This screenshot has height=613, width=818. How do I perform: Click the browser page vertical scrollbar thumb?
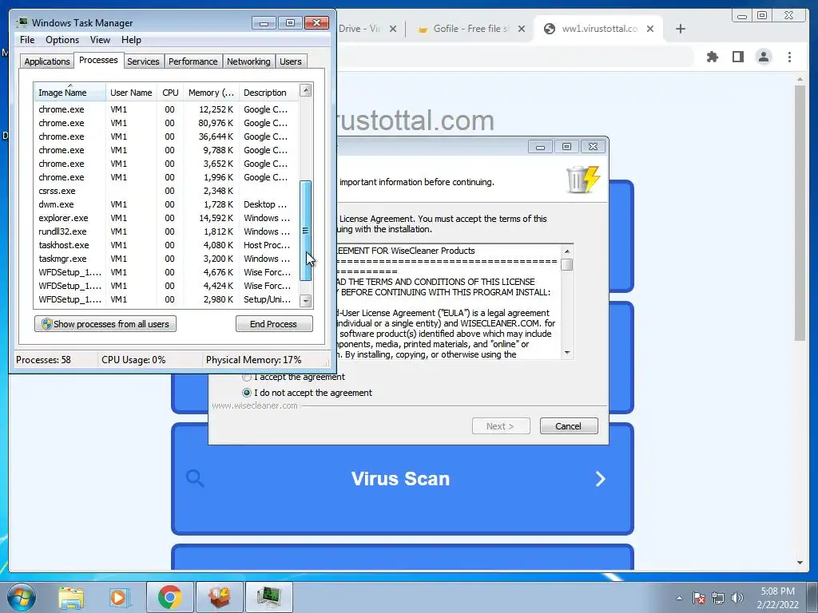pos(800,212)
